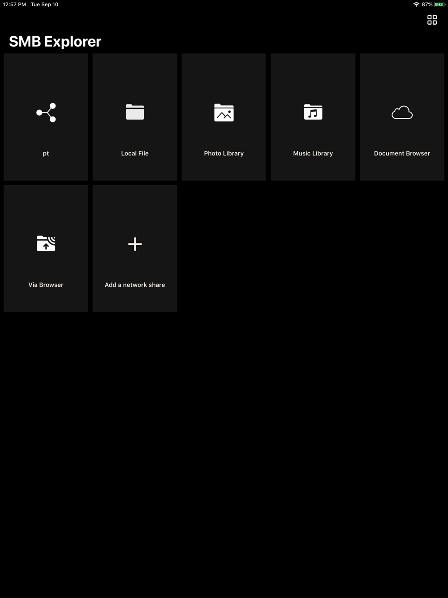Select the 'Via Browser' label
Image resolution: width=448 pixels, height=598 pixels.
pos(46,285)
